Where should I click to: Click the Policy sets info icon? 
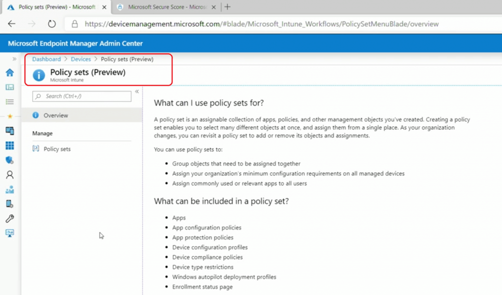click(39, 75)
